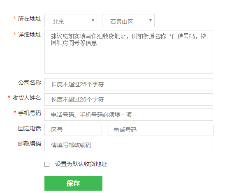The width and height of the screenshot is (232, 196).
Task: Click into the 公司名称 input field
Action: pos(129,84)
